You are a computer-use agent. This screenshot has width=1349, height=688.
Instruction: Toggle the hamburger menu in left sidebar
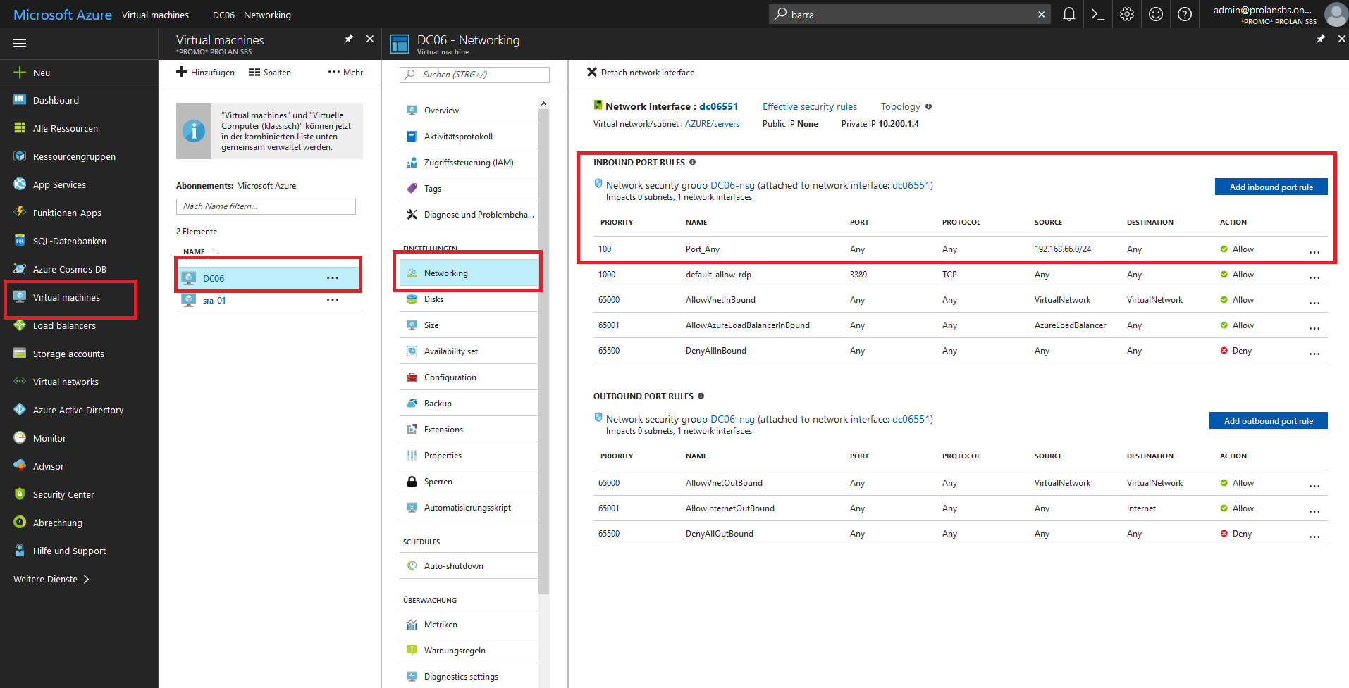[20, 44]
